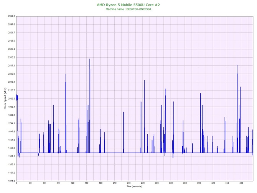
Task: Click the 2801.7 y-axis value
Action: coord(12,33)
